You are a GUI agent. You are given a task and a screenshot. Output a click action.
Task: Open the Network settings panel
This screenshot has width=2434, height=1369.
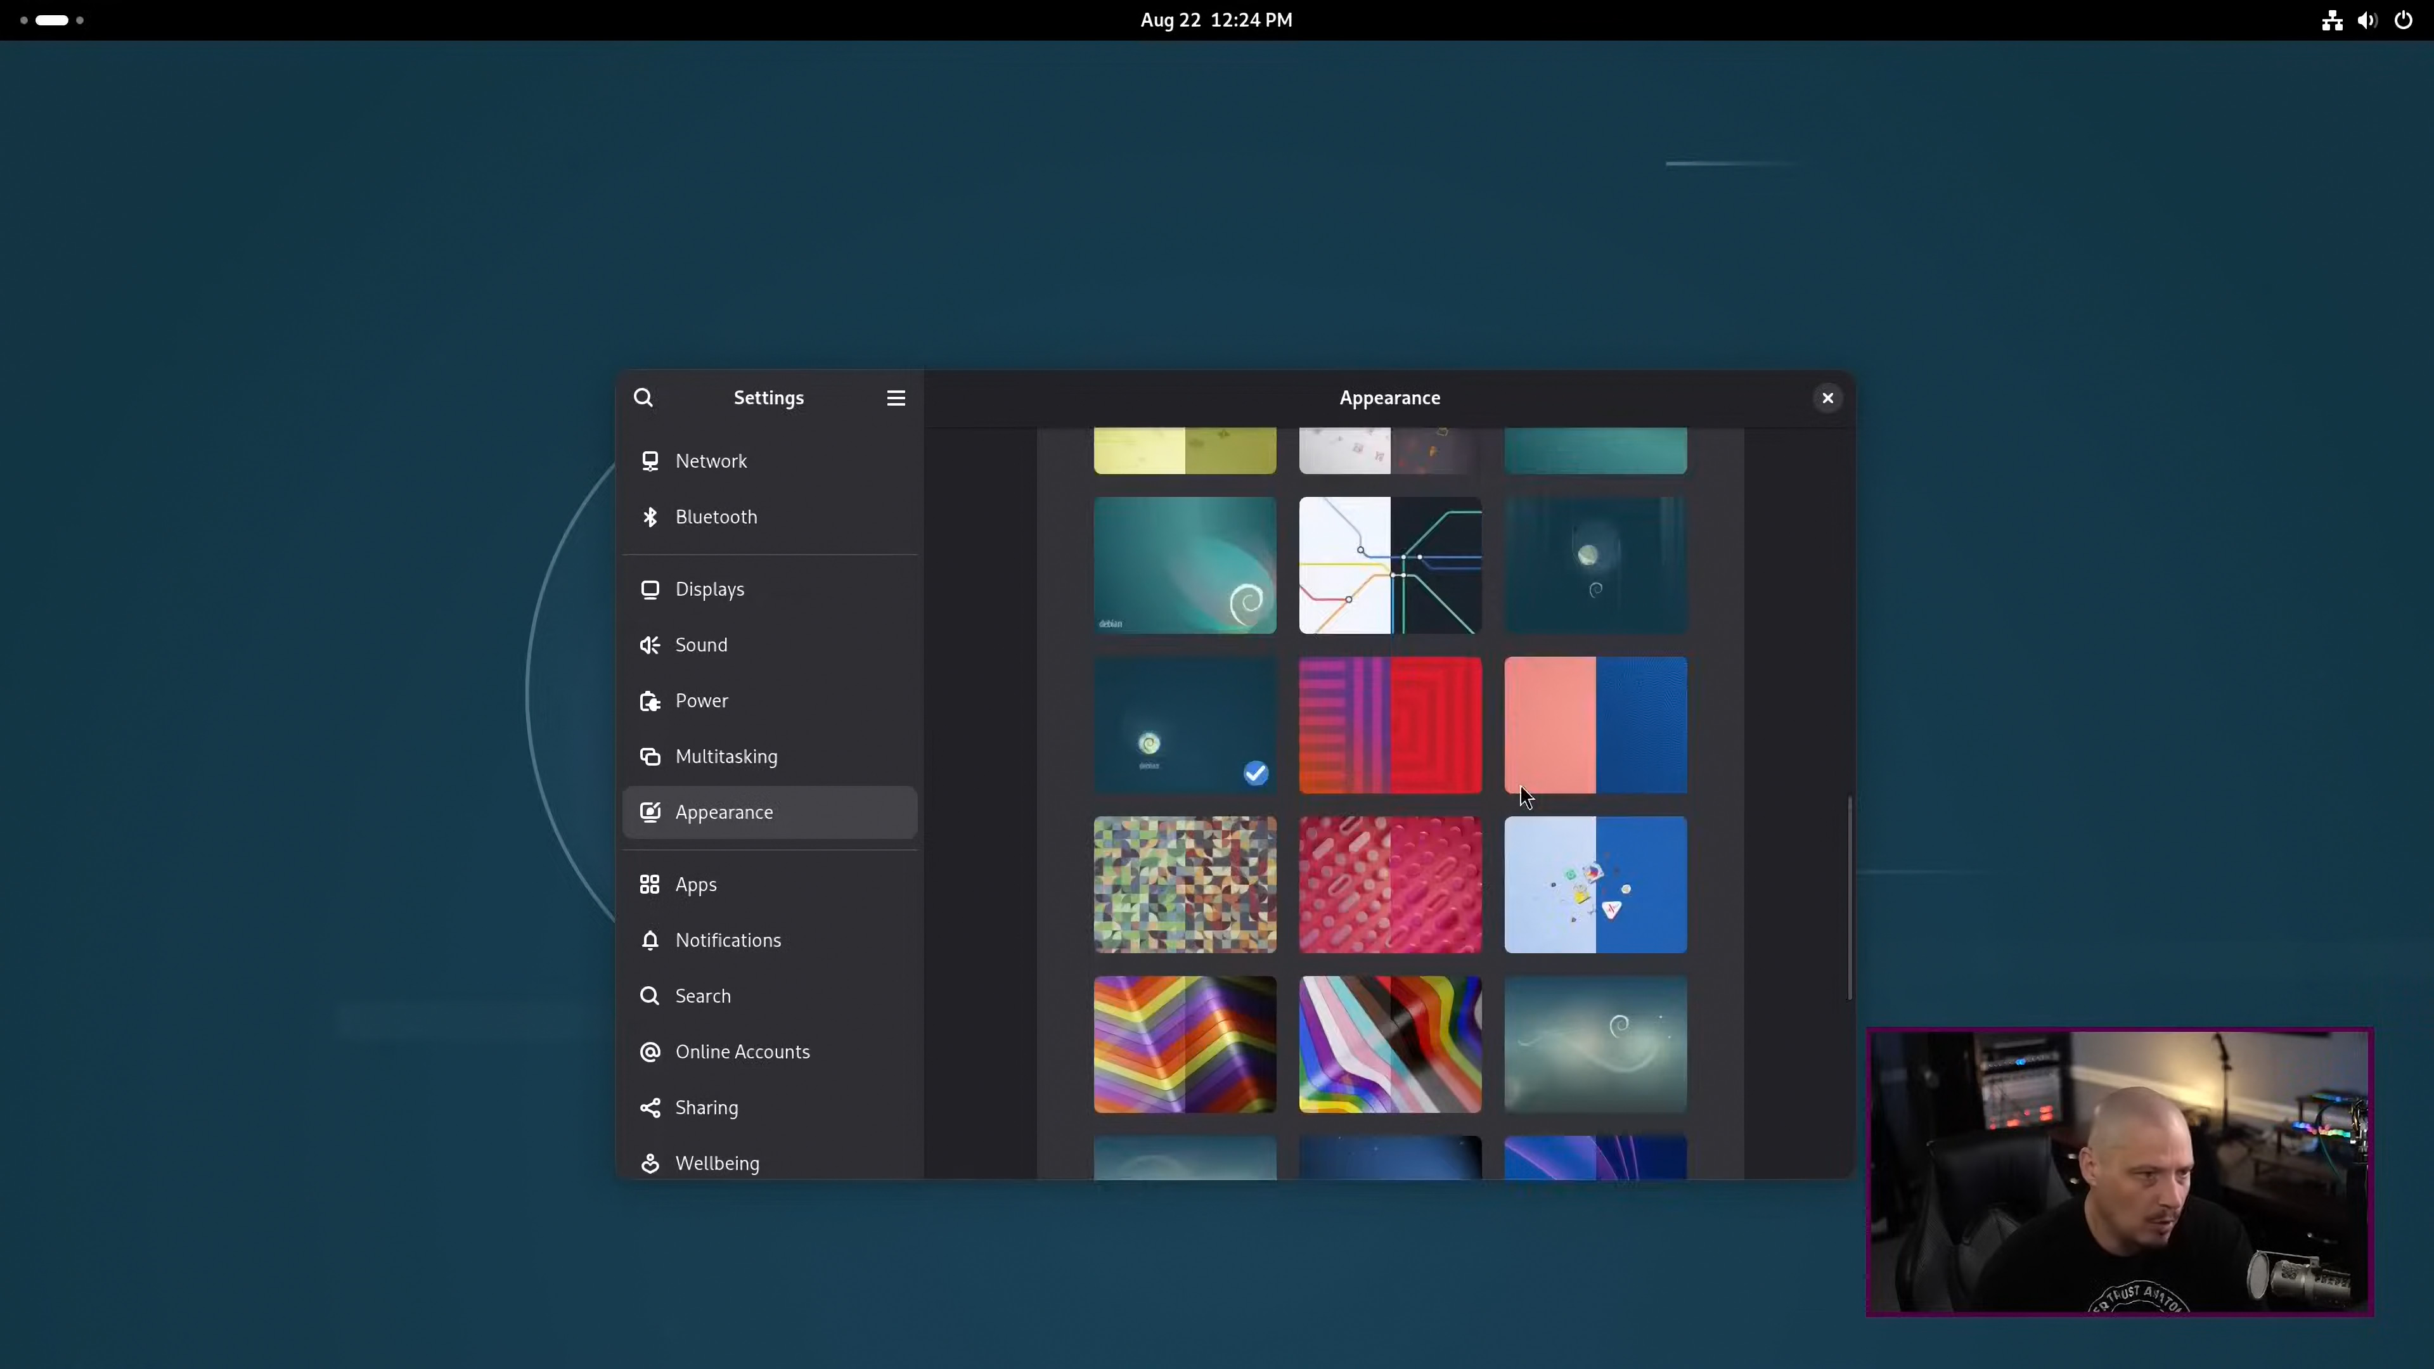tap(770, 461)
